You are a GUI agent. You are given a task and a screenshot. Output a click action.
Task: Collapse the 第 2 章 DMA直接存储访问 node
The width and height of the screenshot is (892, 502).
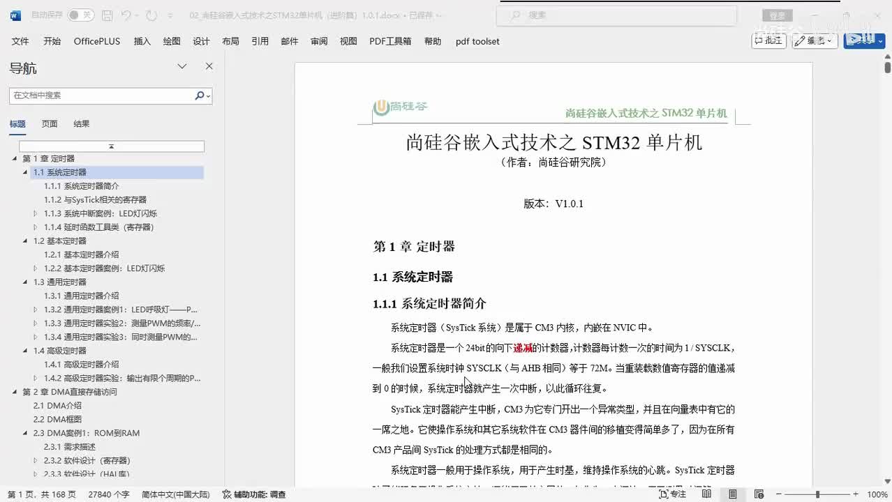[x=15, y=392]
